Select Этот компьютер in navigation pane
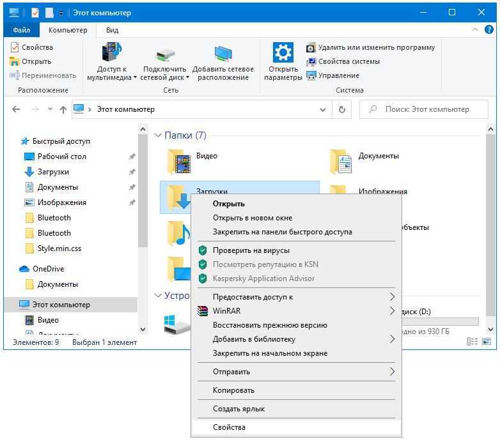Screen dimensions: 500x442 click(71, 305)
